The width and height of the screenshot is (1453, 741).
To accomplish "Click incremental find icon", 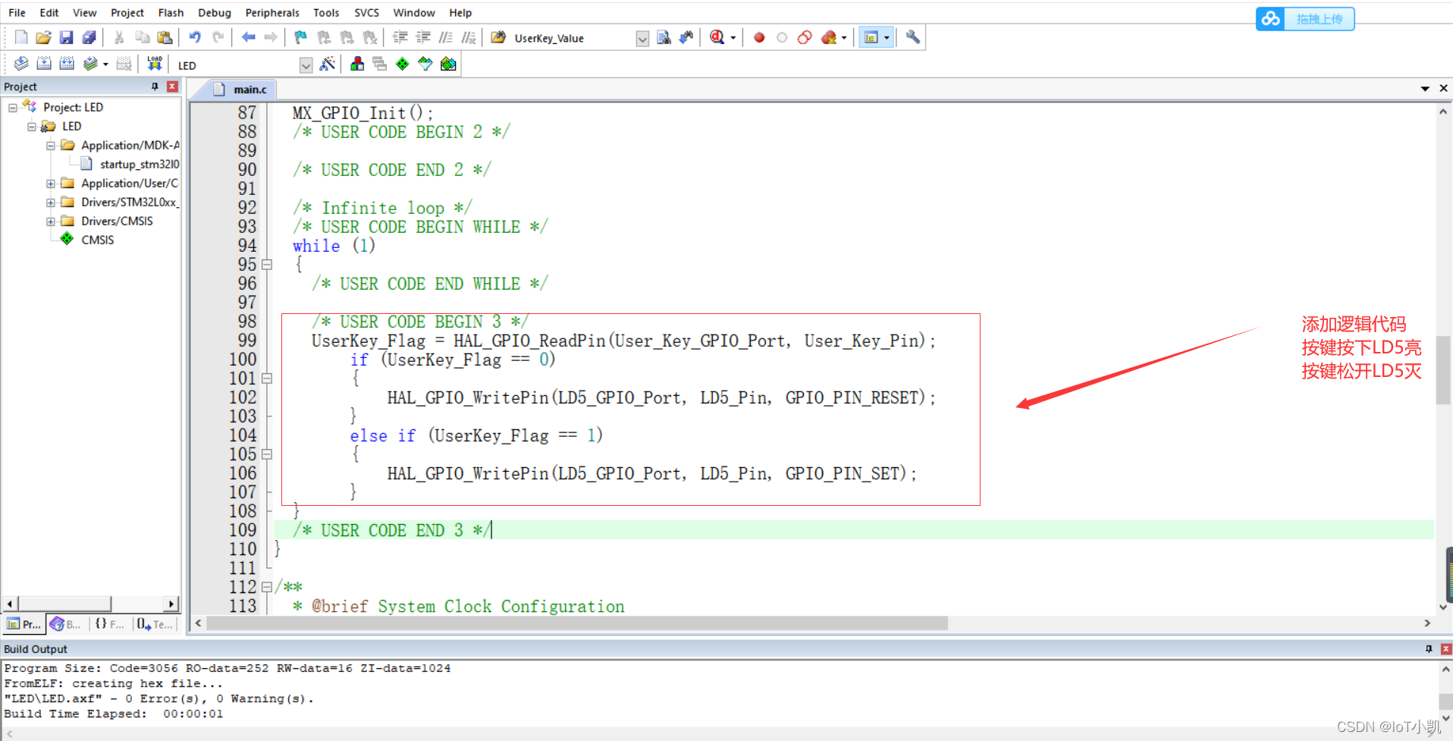I will tap(686, 37).
